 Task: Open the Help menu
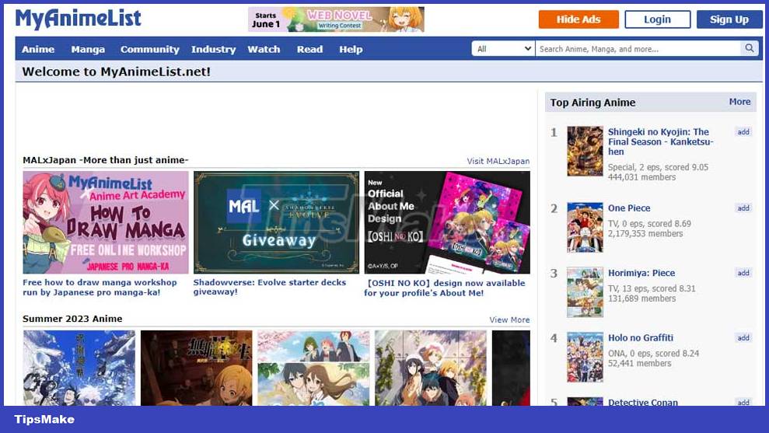[351, 49]
